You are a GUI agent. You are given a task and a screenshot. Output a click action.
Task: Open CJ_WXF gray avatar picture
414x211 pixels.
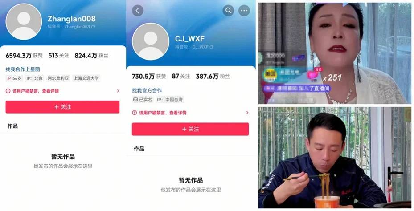pos(151,42)
